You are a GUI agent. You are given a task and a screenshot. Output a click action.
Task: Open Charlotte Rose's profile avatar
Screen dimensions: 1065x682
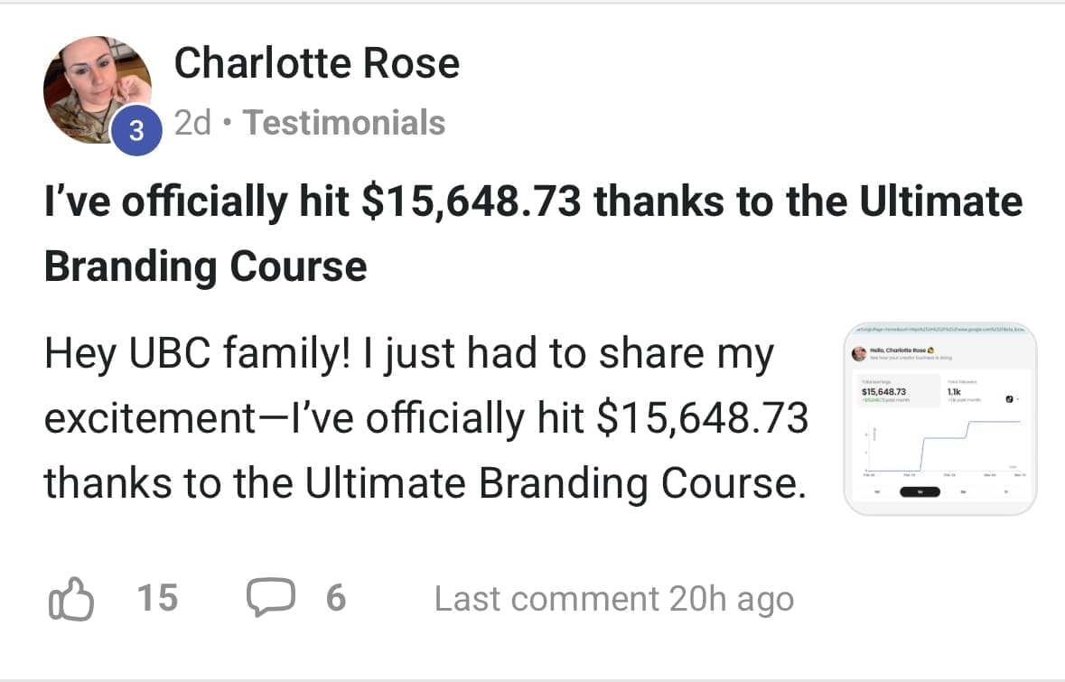tap(97, 89)
